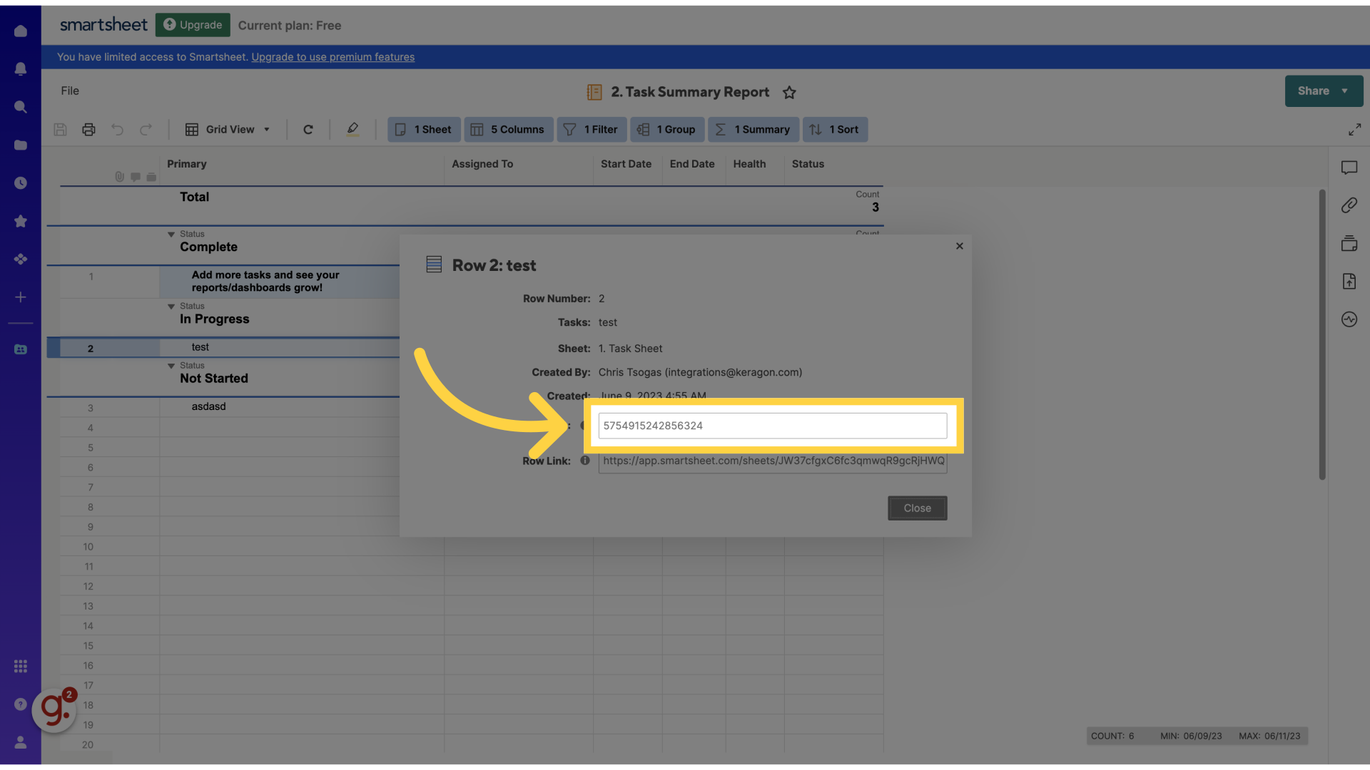The height and width of the screenshot is (770, 1370).
Task: Open the 5 Columns selector
Action: (x=509, y=129)
